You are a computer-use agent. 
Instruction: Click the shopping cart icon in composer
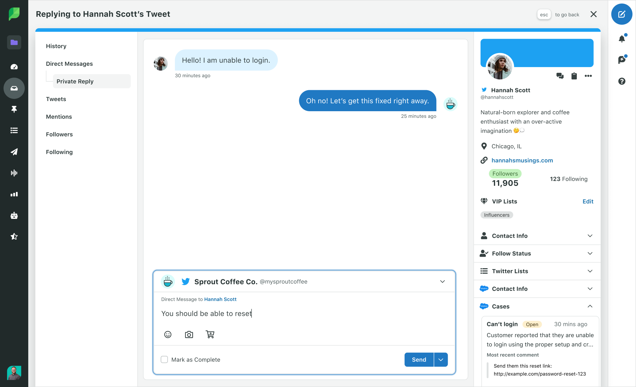click(210, 335)
